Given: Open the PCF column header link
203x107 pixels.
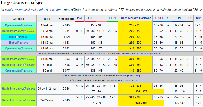Looking at the screenshot, I should coord(79,18).
